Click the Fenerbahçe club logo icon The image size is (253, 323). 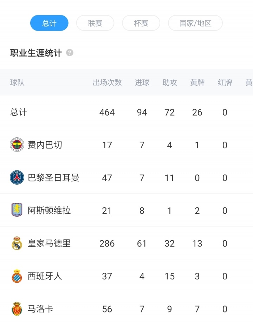coord(17,145)
